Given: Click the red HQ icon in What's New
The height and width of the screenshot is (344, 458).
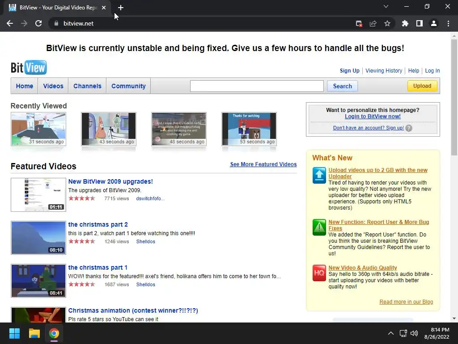Looking at the screenshot, I should point(319,273).
